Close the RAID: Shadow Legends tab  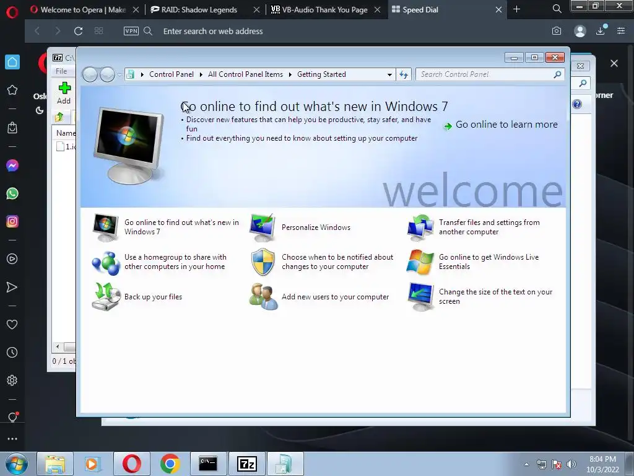point(256,10)
